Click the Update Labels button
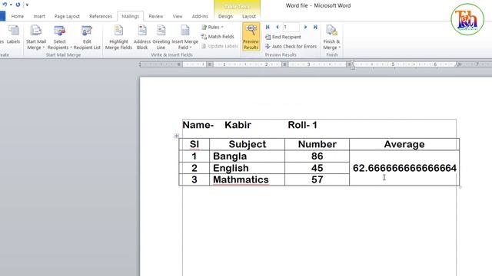This screenshot has width=492, height=276. pyautogui.click(x=220, y=46)
